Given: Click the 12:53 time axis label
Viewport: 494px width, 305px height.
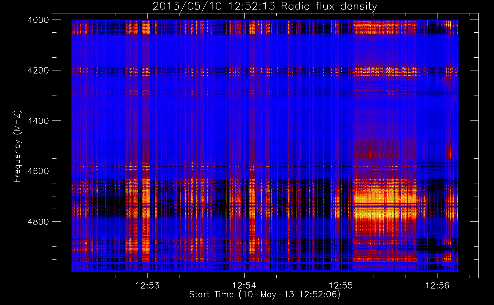Looking at the screenshot, I should click(148, 286).
